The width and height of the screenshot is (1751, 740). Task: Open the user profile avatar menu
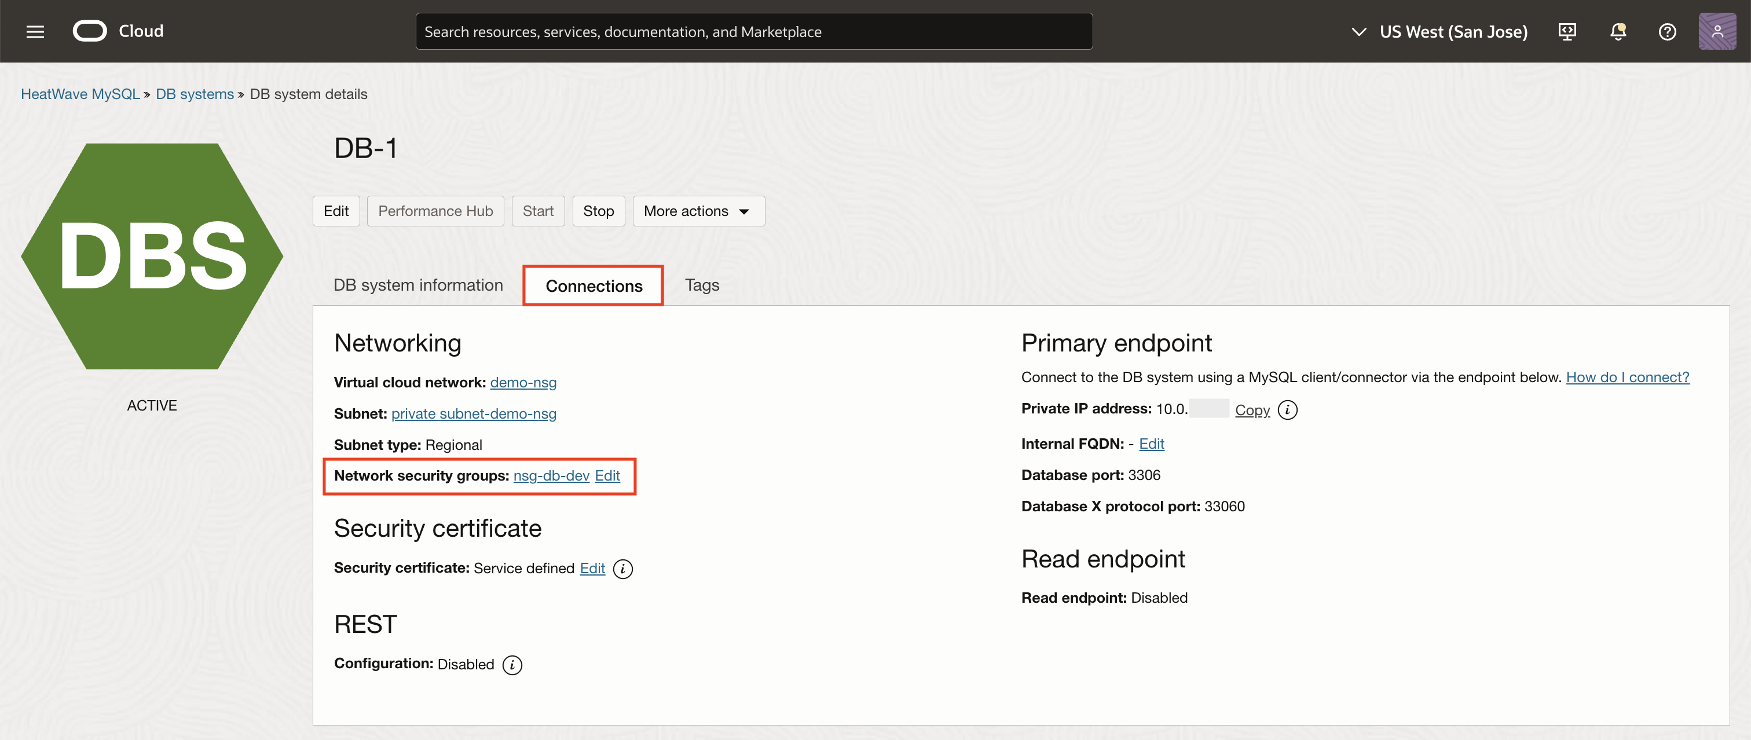click(x=1717, y=31)
